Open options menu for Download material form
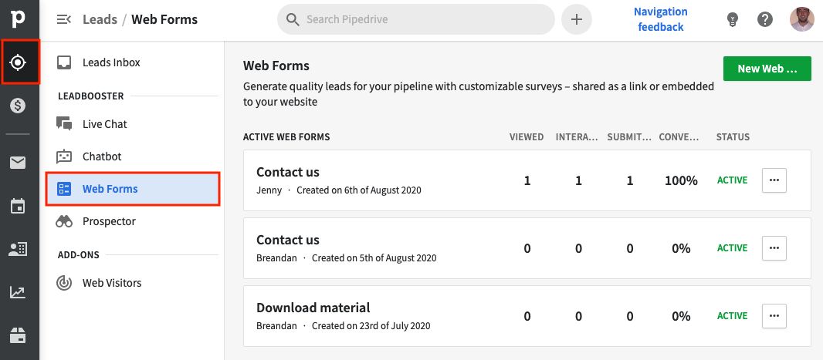 pos(774,316)
